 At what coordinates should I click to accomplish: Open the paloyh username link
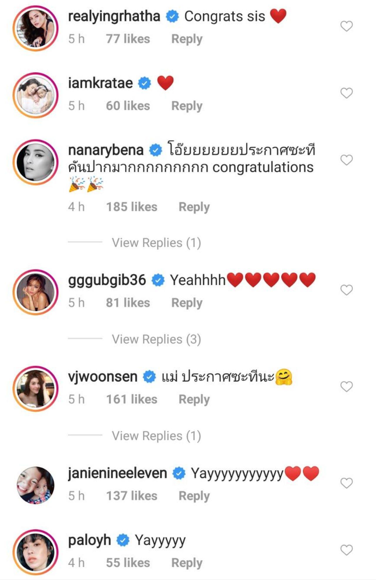[90, 540]
